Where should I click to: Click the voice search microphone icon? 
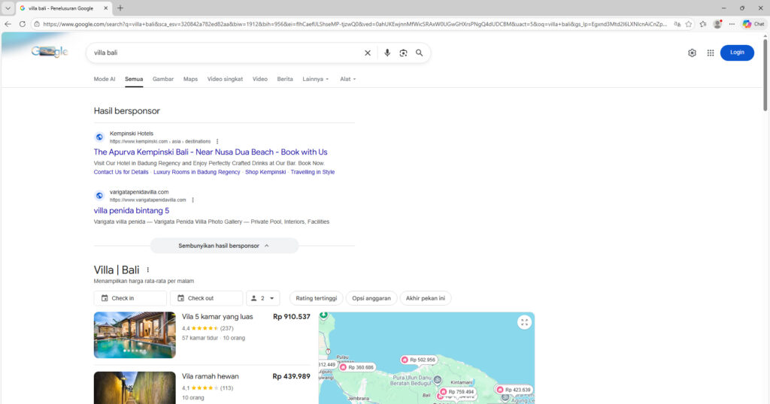point(387,53)
